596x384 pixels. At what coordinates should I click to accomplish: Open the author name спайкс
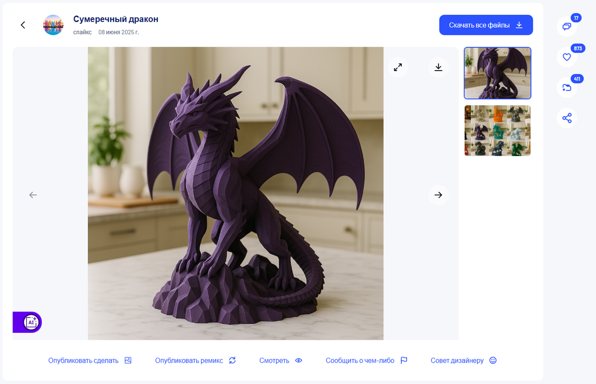[82, 32]
